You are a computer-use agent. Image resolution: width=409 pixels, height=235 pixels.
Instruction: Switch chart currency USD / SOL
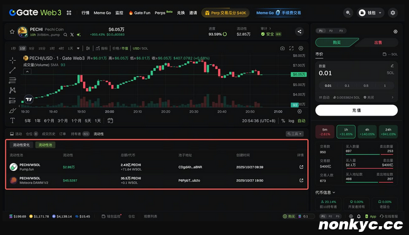140,48
